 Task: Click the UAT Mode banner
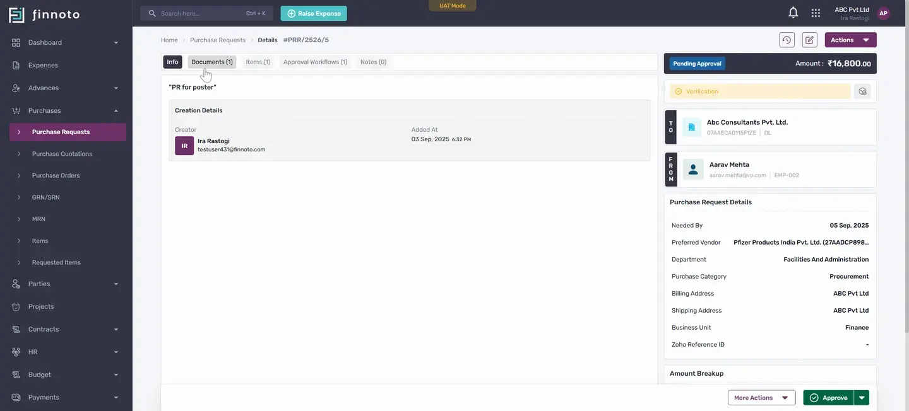click(453, 6)
